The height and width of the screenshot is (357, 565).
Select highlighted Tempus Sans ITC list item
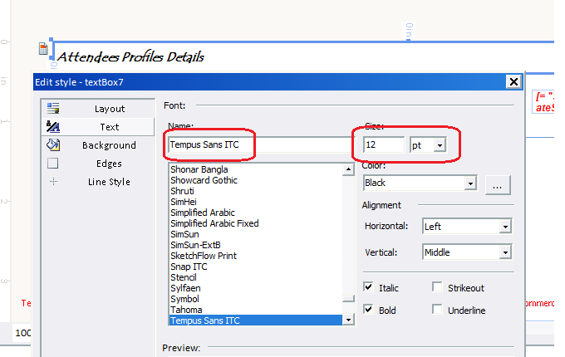[256, 320]
